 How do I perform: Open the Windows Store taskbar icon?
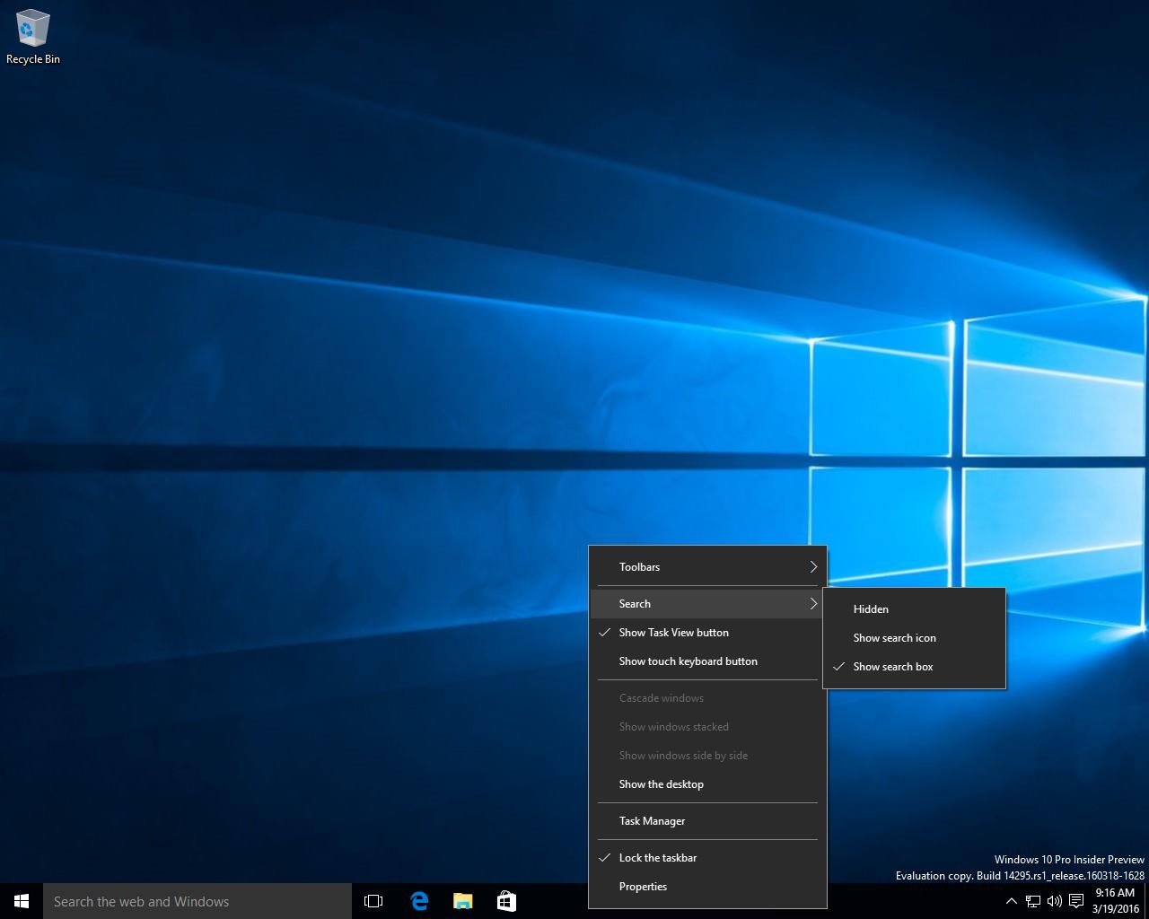tap(506, 901)
